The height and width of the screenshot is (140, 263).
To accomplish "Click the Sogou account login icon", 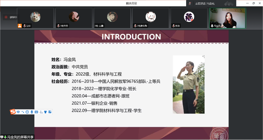I will (x=41, y=112).
